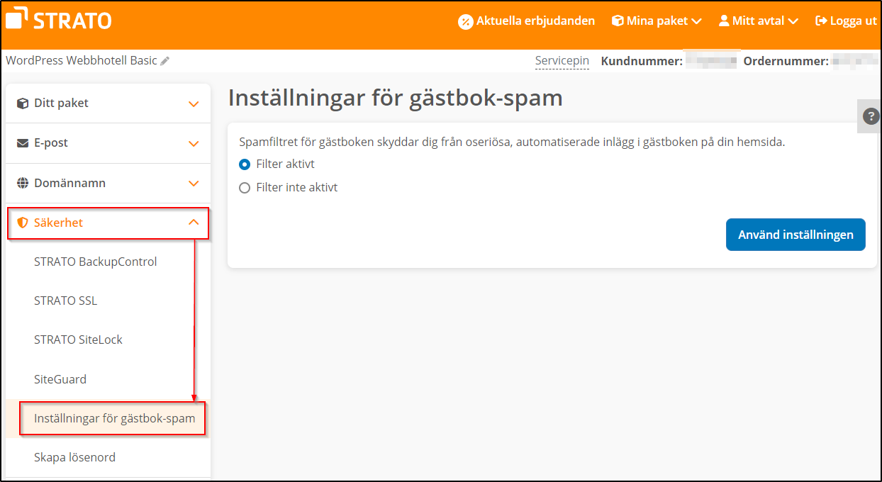Select Skapa lösenord in the sidebar
This screenshot has height=482, width=882.
(74, 457)
